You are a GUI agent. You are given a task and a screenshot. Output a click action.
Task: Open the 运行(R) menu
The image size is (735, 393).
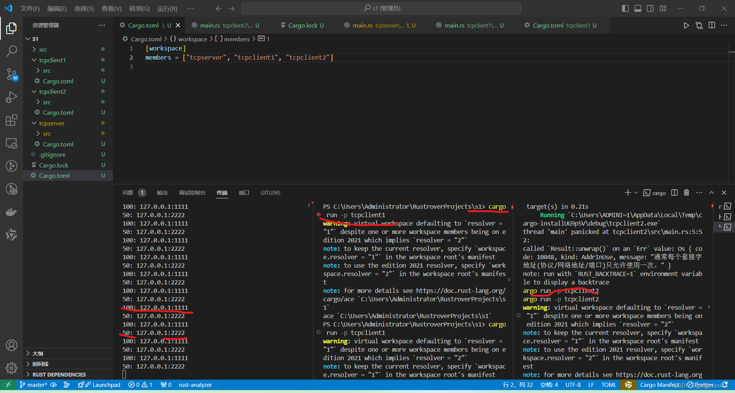167,8
